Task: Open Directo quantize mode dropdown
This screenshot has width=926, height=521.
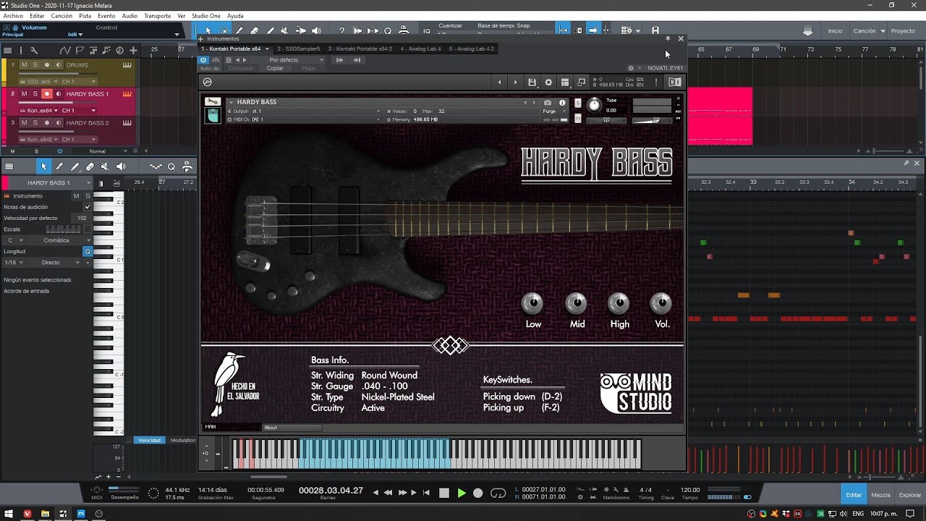Action: click(56, 263)
